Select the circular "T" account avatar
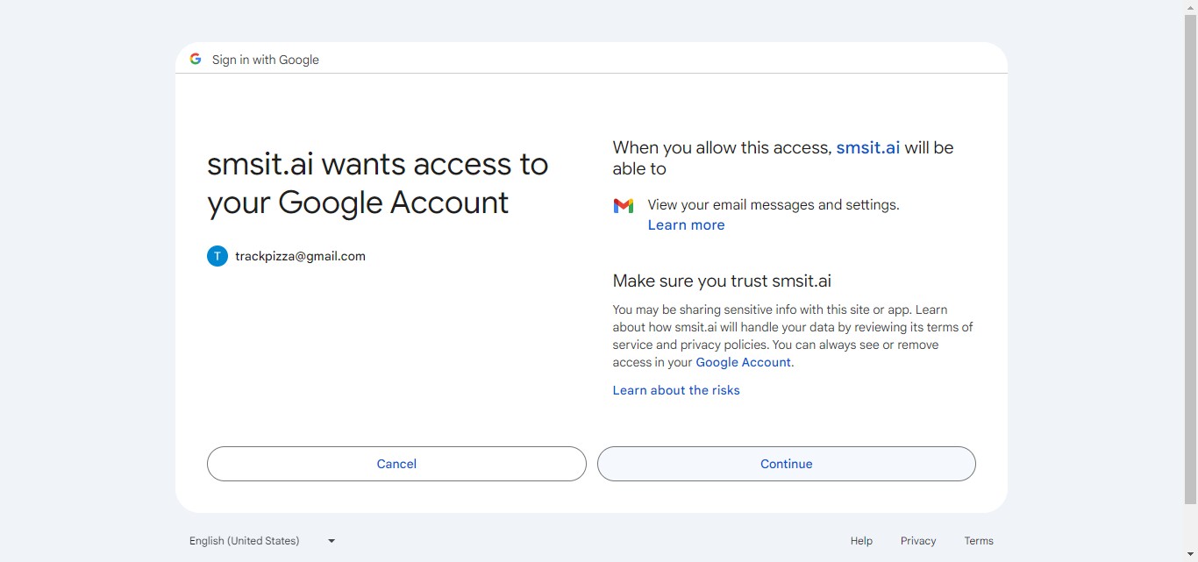The height and width of the screenshot is (562, 1198). pyautogui.click(x=217, y=256)
